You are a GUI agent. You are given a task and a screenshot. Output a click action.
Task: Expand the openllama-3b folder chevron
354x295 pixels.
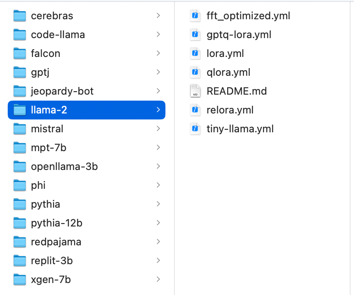(x=158, y=166)
